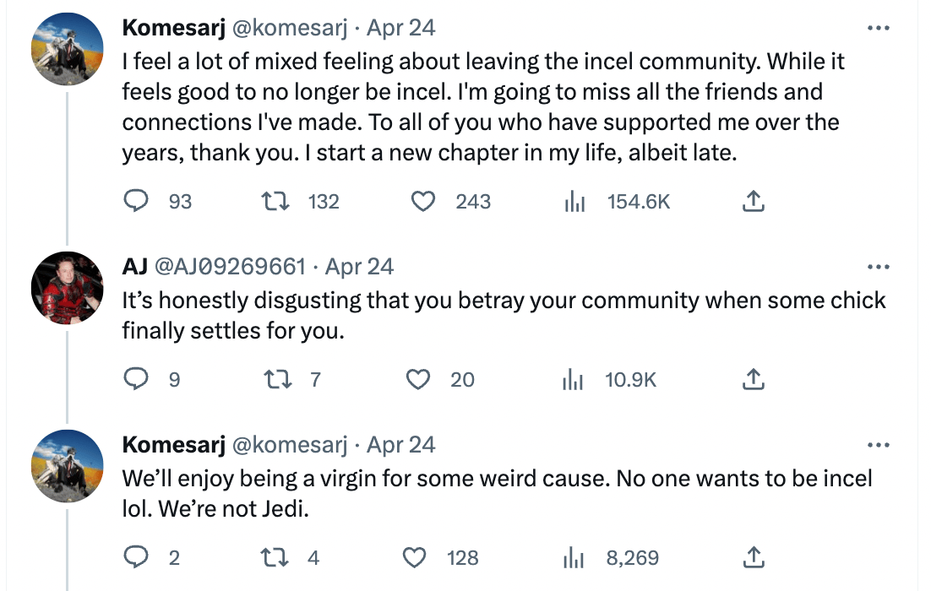Like the tweet with 243 likes
931x591 pixels.
(422, 201)
